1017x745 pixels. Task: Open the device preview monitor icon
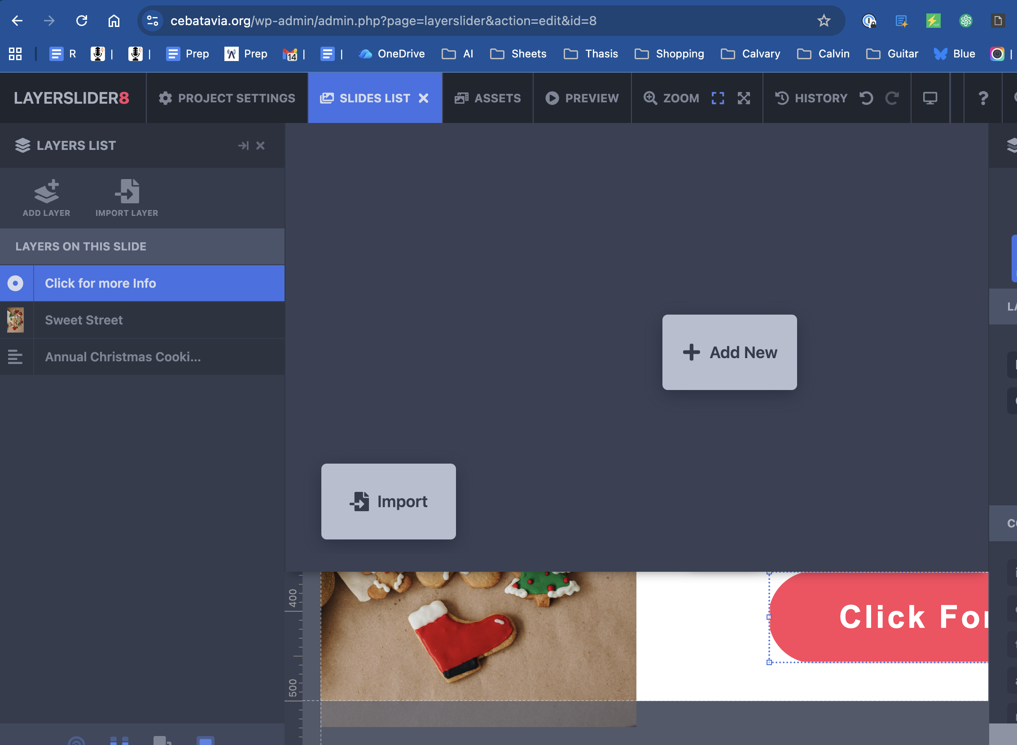click(x=929, y=98)
